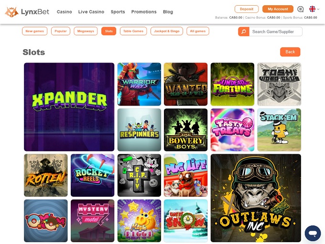Open the chat messages icon in header
The image size is (325, 244).
300,9
